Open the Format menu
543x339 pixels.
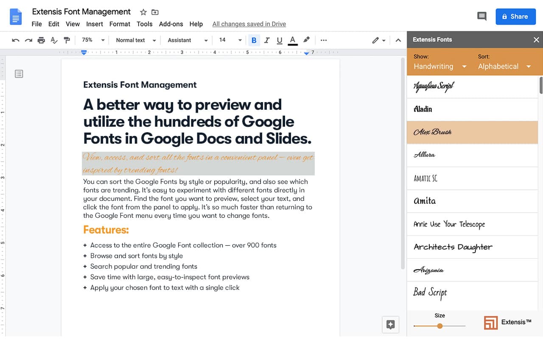120,24
